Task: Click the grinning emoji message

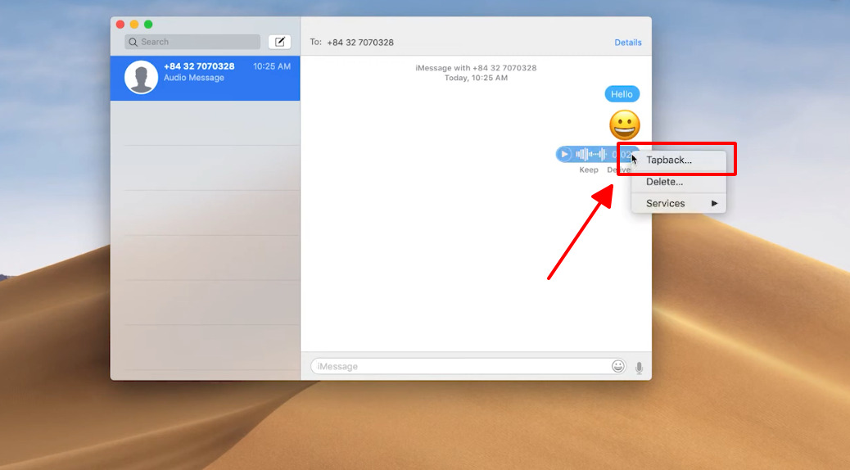Action: (625, 125)
